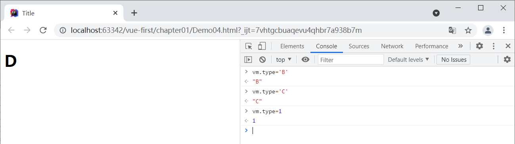
Task: Open DevTools main settings gear
Action: [x=479, y=46]
